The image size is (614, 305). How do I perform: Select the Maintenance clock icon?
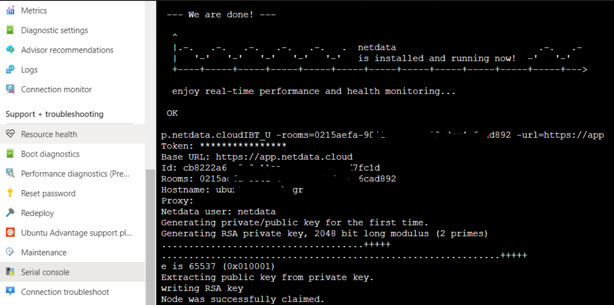point(10,252)
